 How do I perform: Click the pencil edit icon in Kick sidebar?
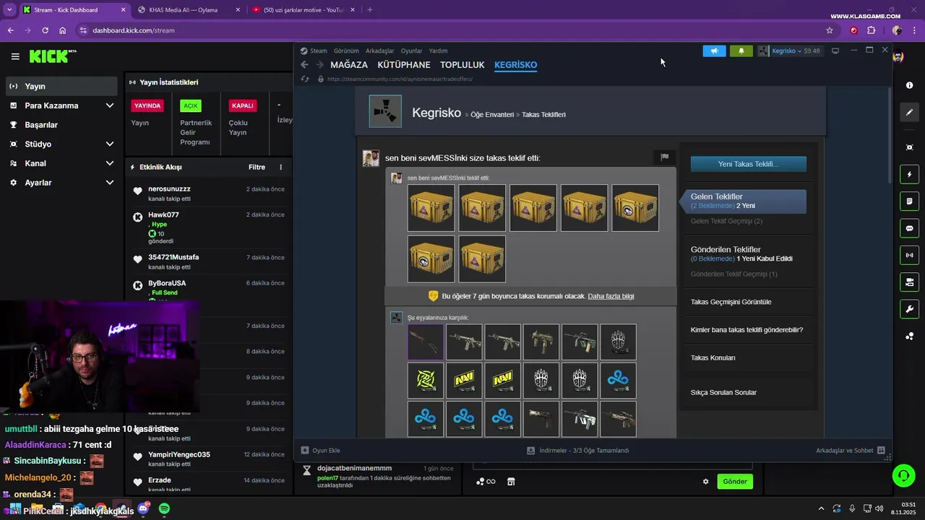(x=909, y=113)
